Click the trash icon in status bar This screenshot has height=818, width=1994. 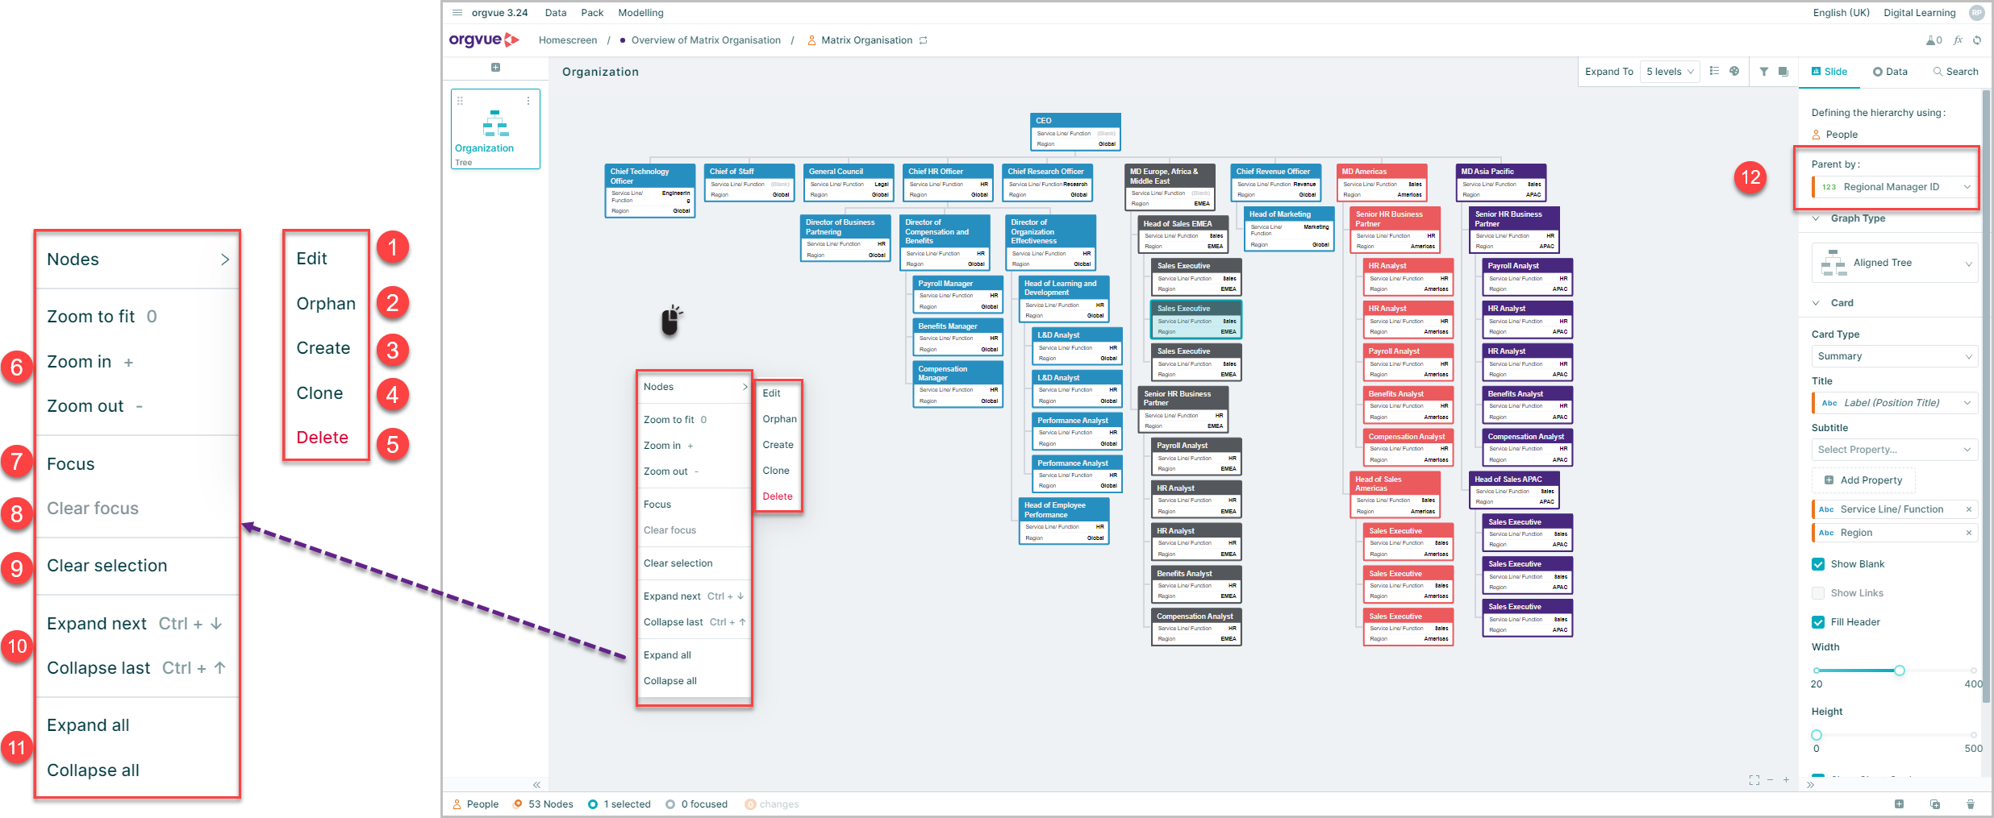pyautogui.click(x=1971, y=804)
